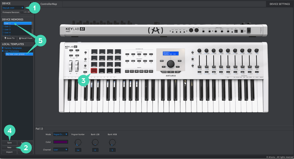Open the Pad 13 Color swatch

click(60, 142)
